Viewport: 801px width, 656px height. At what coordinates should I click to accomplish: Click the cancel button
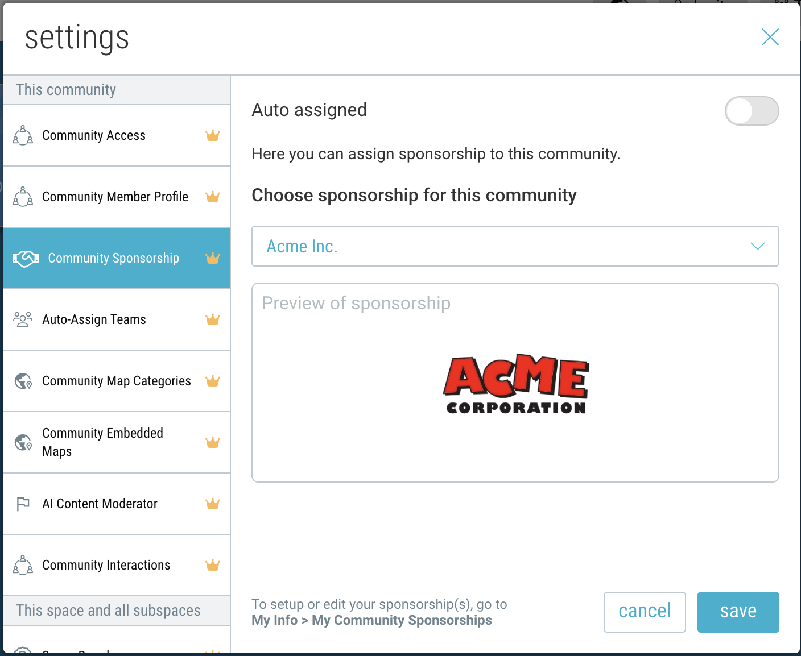[x=645, y=612]
